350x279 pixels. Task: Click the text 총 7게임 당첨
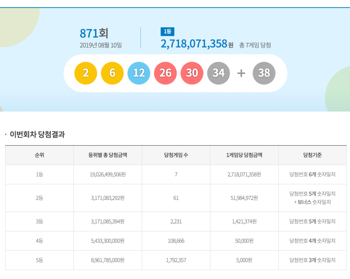coord(255,45)
